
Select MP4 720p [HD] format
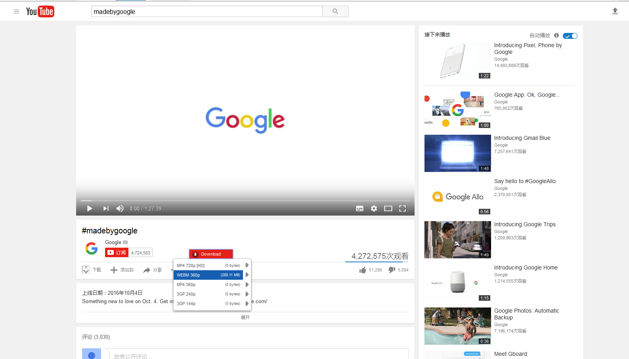[208, 265]
